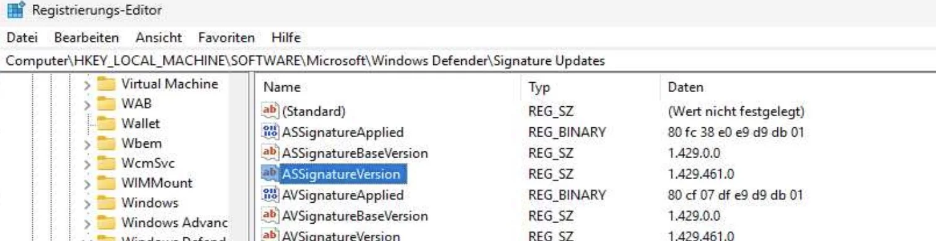Open the Favoriten menu

tap(226, 38)
